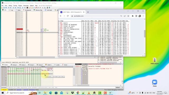Screen dimensions: 169x95
Task: Click the taskbar search box
Action: (21, 93)
